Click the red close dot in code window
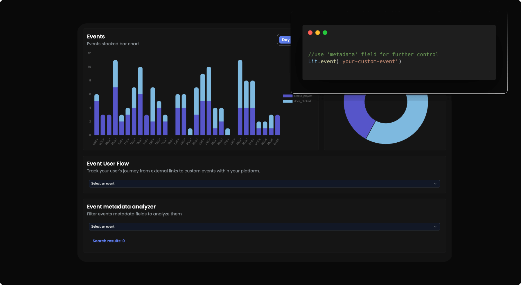This screenshot has height=285, width=521. [x=310, y=33]
